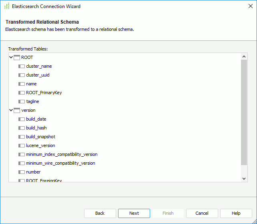Select the minimum_wire_compatibility_version column

point(60,163)
